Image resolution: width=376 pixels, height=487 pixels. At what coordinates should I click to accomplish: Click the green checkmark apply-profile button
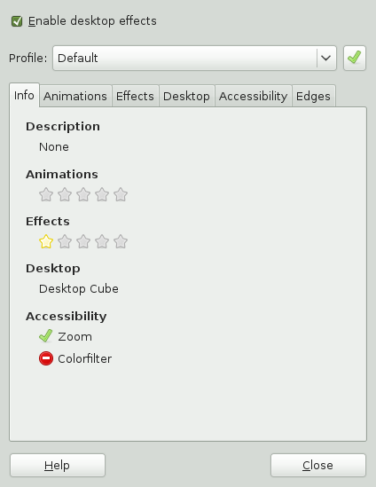click(355, 58)
